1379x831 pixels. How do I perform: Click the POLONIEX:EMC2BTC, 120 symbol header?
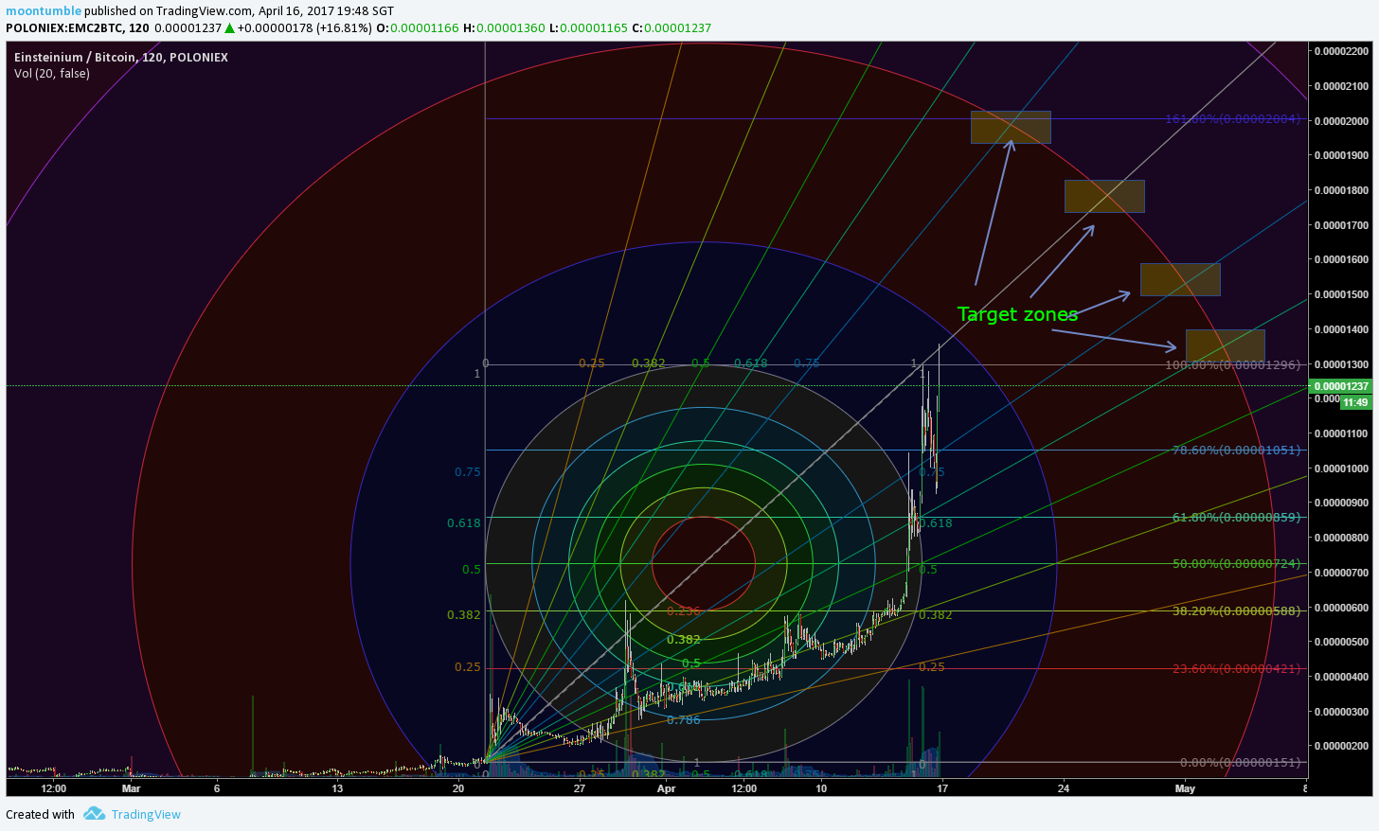point(78,28)
